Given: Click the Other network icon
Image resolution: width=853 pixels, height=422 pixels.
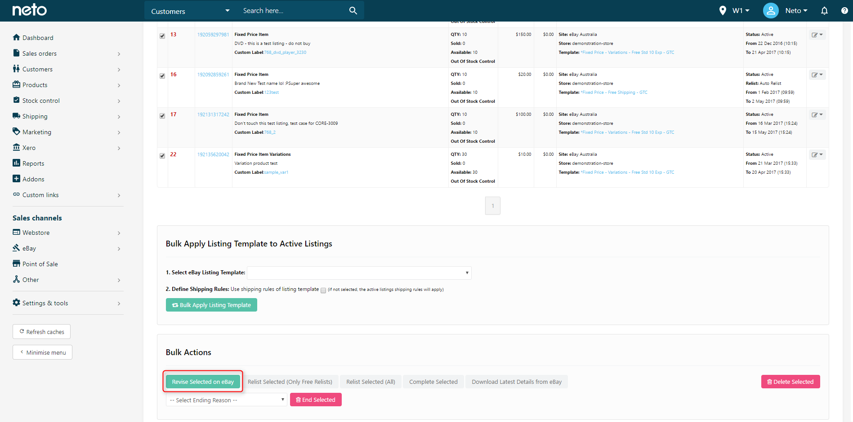Looking at the screenshot, I should (16, 279).
